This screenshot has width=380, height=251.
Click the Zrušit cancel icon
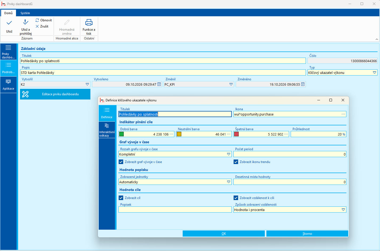point(37,26)
